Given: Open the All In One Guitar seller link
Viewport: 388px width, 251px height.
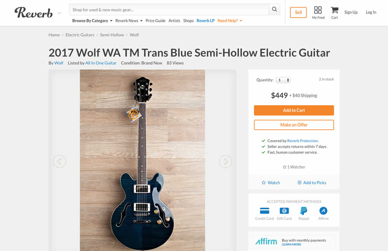Looking at the screenshot, I should coord(101,63).
